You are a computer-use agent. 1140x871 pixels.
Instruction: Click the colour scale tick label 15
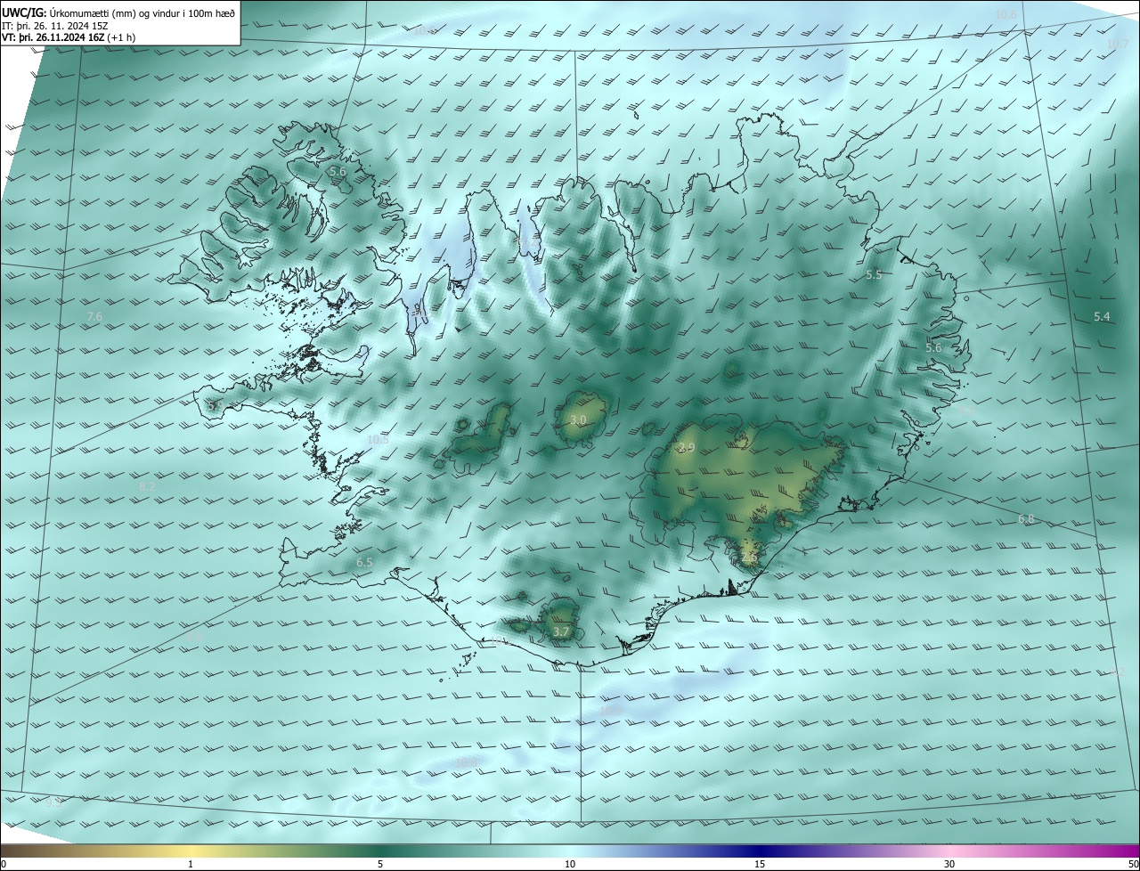(x=760, y=864)
